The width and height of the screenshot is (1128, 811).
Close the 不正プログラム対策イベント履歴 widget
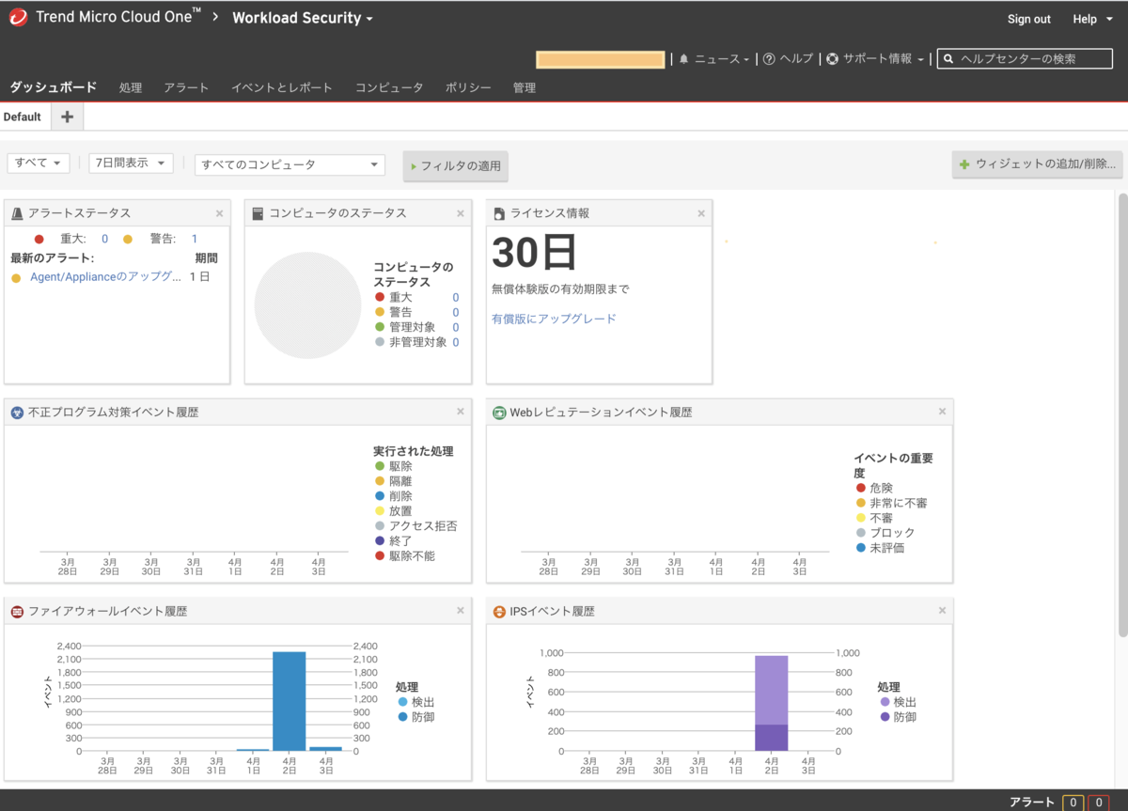(x=461, y=412)
